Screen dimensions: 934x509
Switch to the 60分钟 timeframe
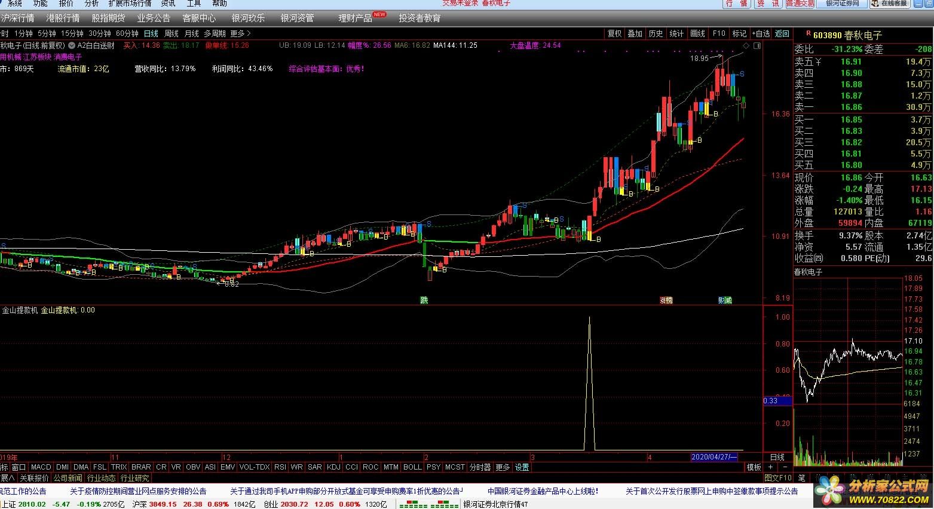[x=127, y=33]
